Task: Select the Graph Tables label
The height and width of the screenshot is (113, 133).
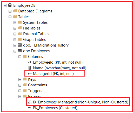Action: click(x=34, y=40)
